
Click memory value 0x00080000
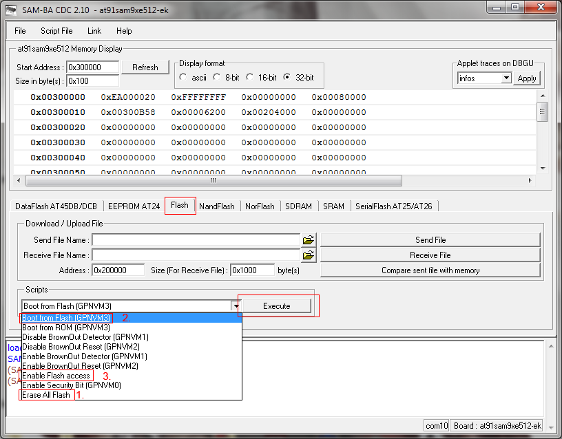(x=339, y=97)
